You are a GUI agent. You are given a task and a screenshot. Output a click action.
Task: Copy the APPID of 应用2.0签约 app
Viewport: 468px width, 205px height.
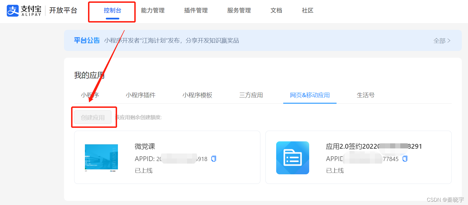(x=405, y=159)
